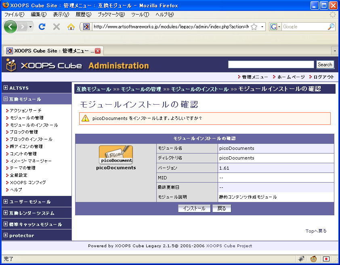
Task: Click the site favicon in the address bar
Action: pos(86,27)
